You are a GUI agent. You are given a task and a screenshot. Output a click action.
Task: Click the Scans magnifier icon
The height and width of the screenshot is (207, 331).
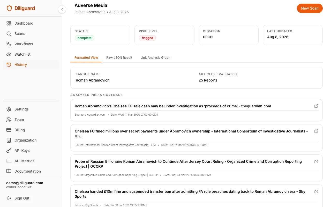pos(9,34)
